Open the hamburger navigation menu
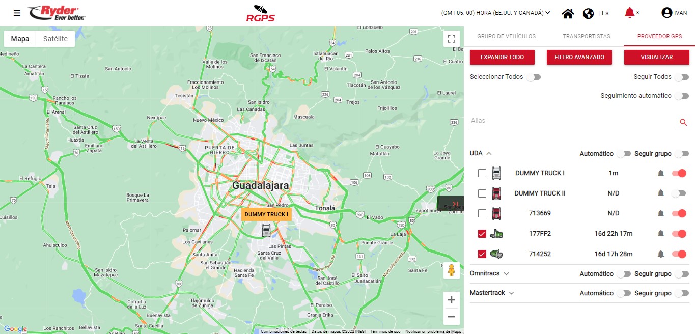695x334 pixels. coord(17,13)
